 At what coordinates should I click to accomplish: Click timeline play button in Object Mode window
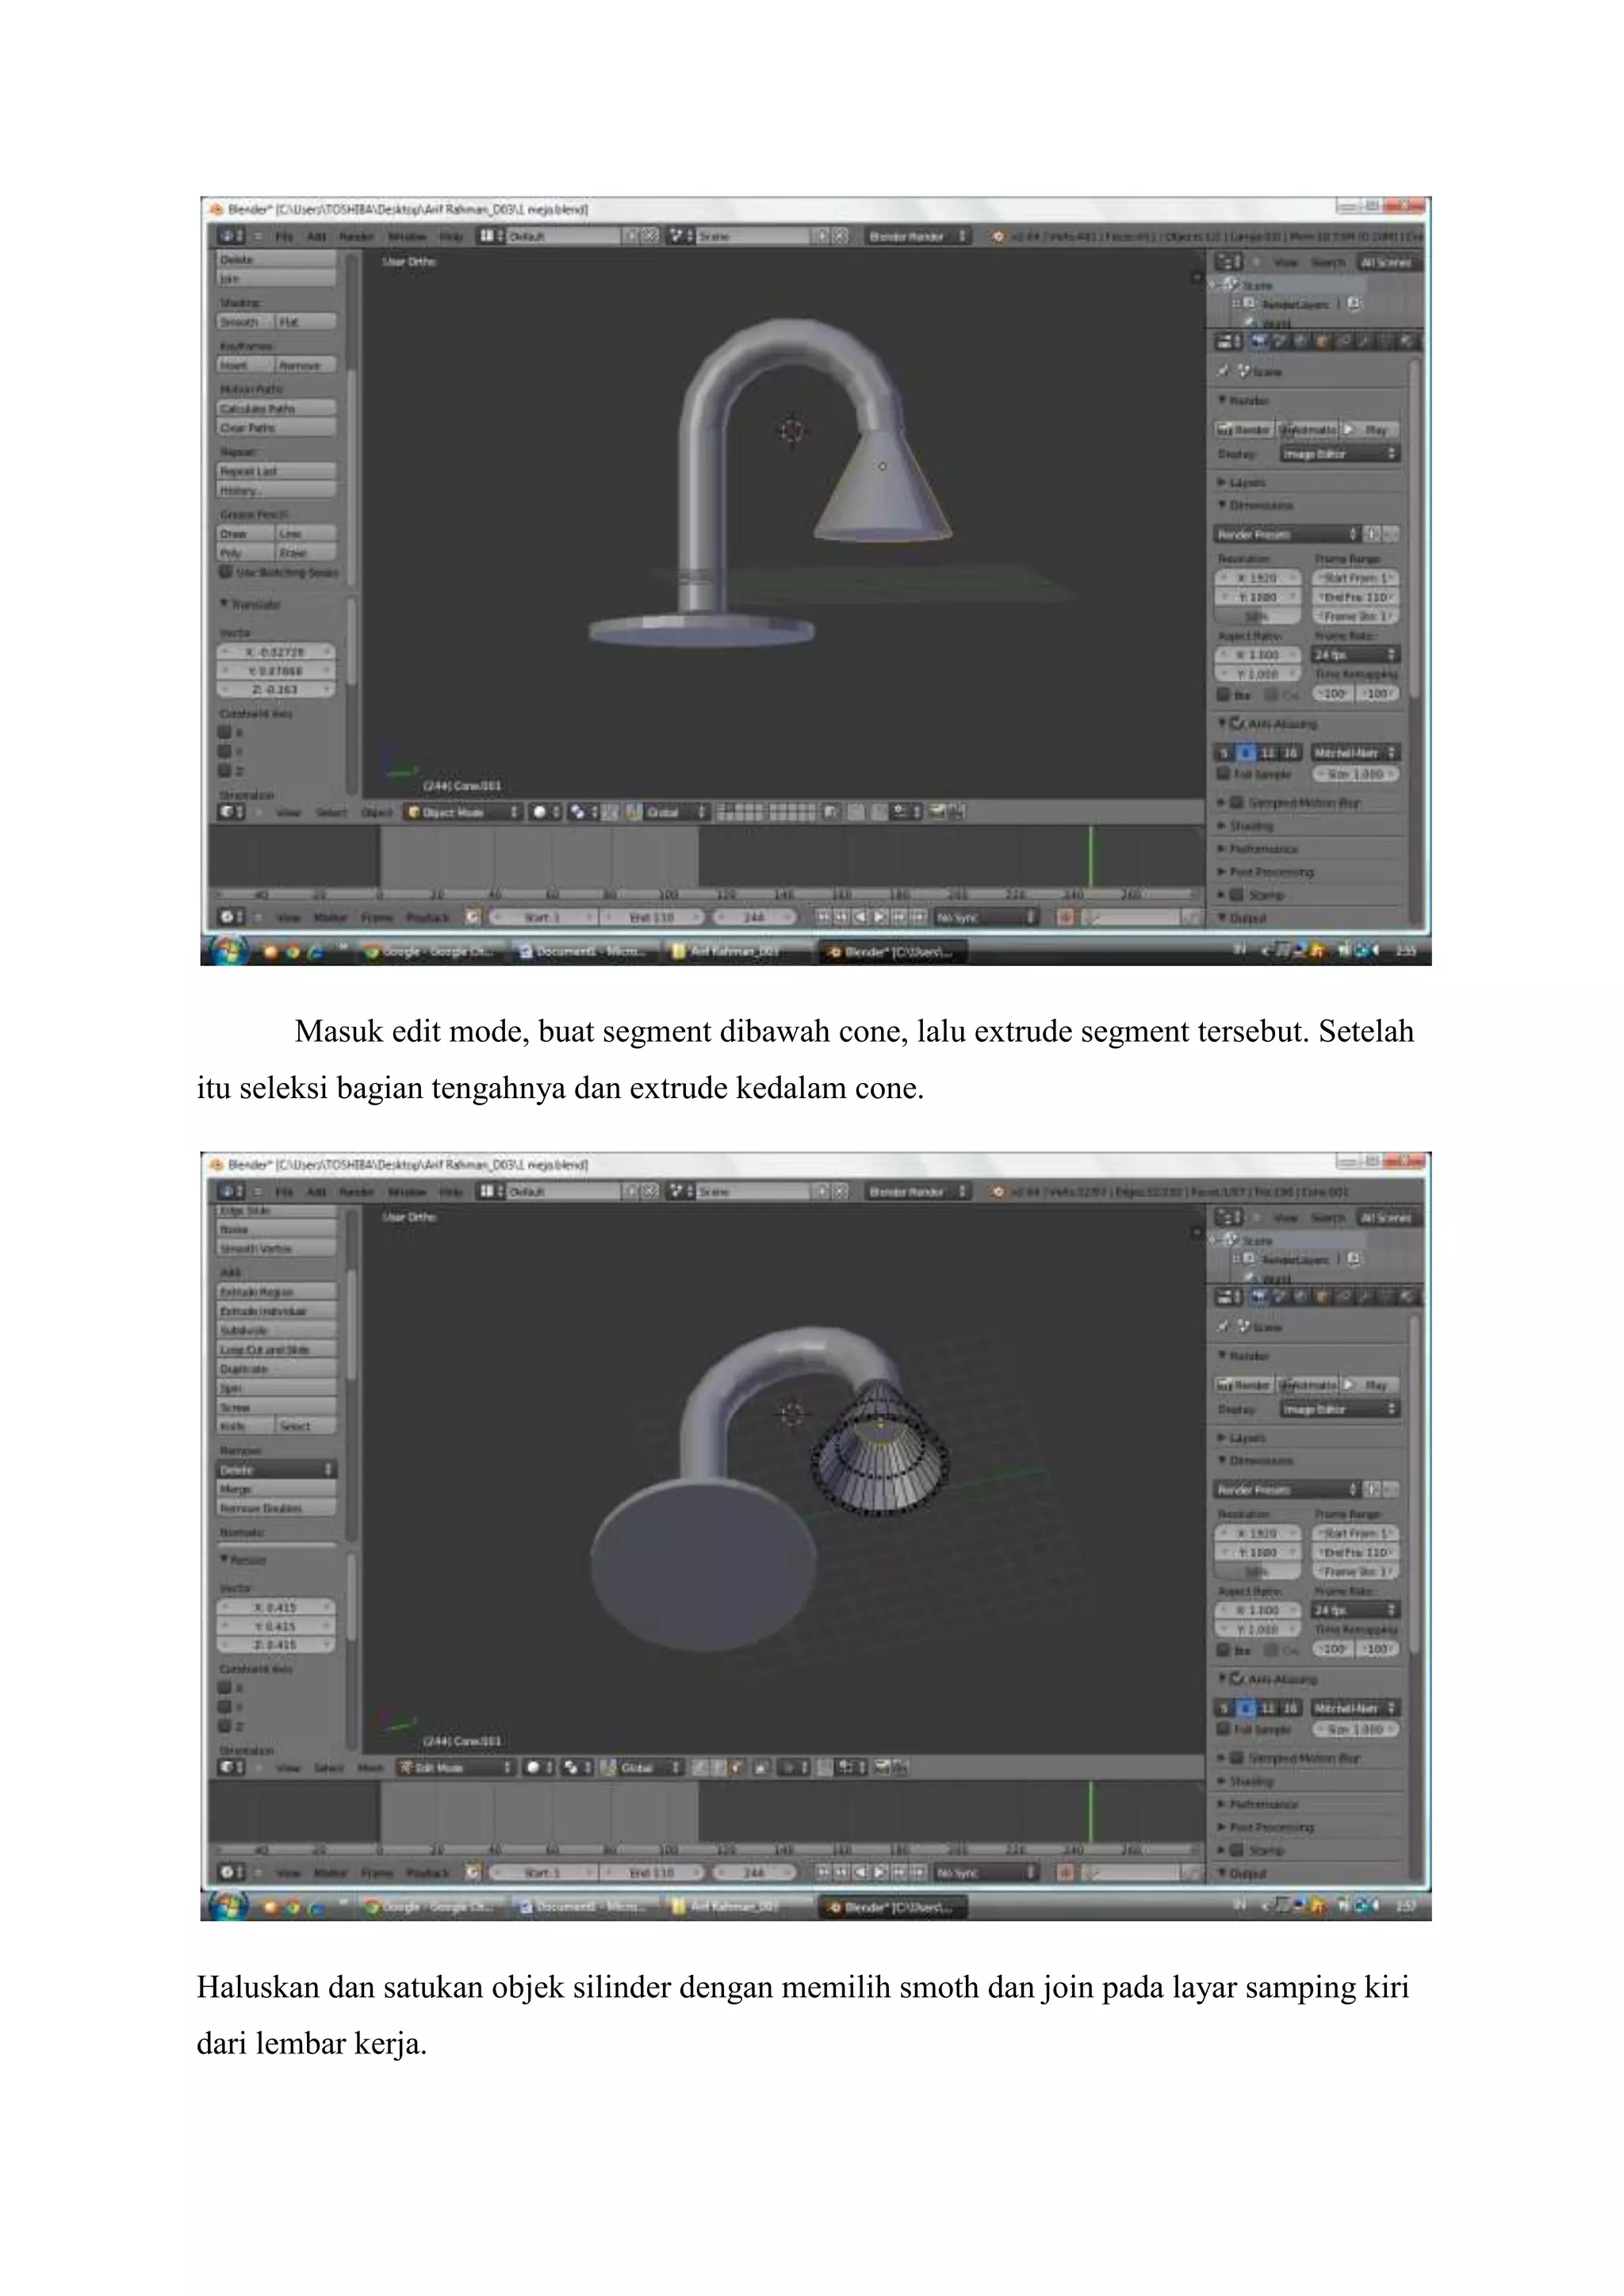pos(881,917)
